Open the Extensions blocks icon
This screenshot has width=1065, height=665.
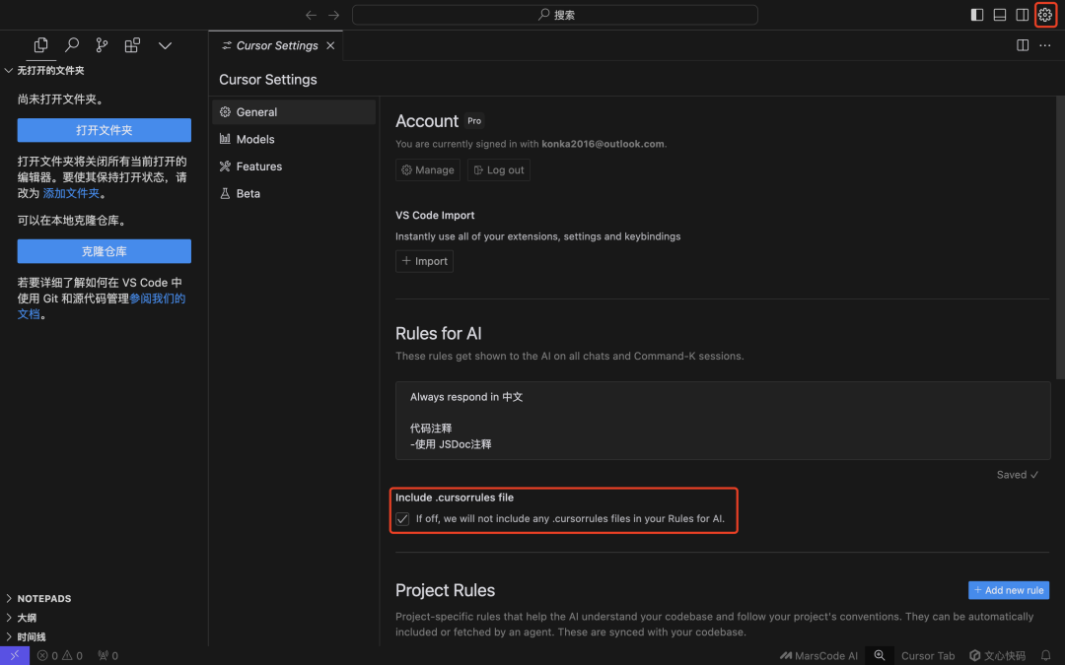[132, 44]
